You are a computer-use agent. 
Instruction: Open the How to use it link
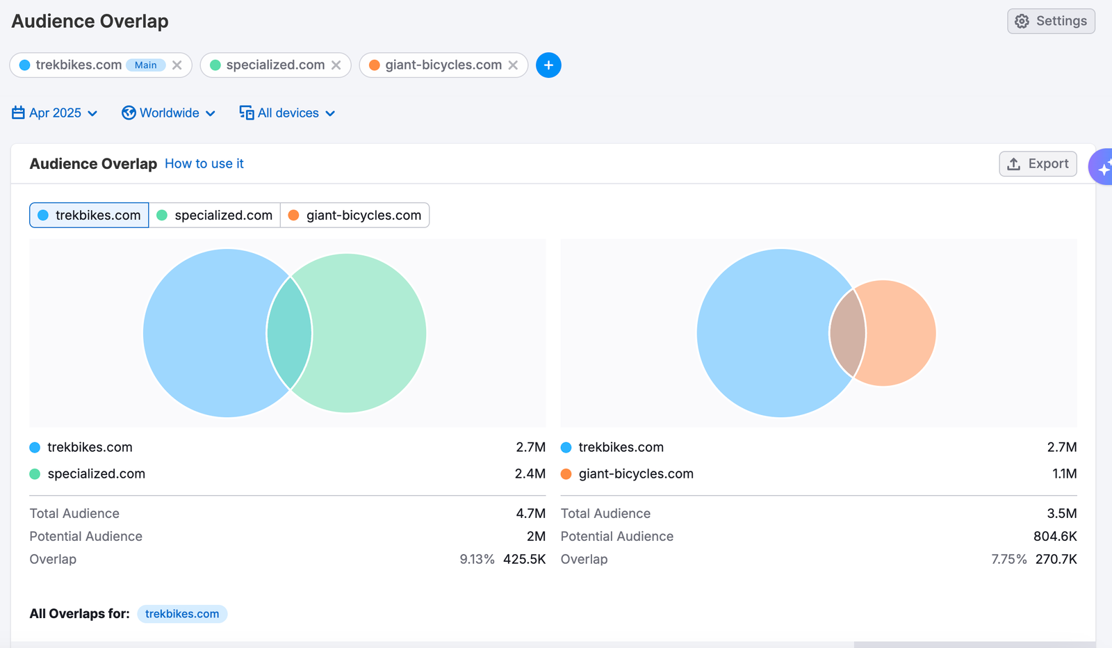[x=204, y=164]
